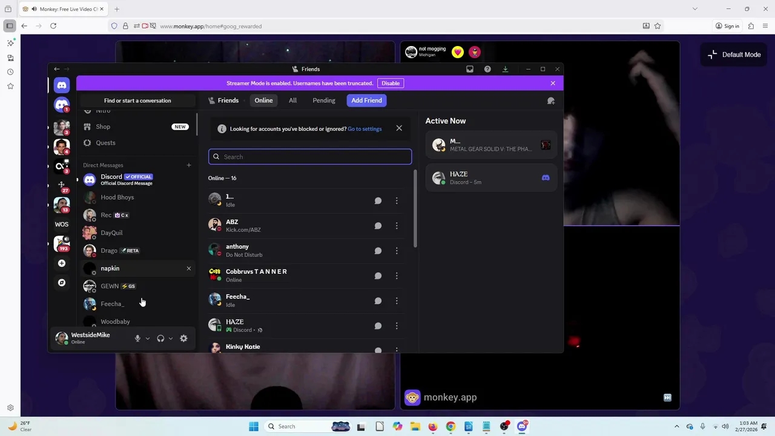
Task: Open Discord help question mark icon
Action: [x=487, y=69]
